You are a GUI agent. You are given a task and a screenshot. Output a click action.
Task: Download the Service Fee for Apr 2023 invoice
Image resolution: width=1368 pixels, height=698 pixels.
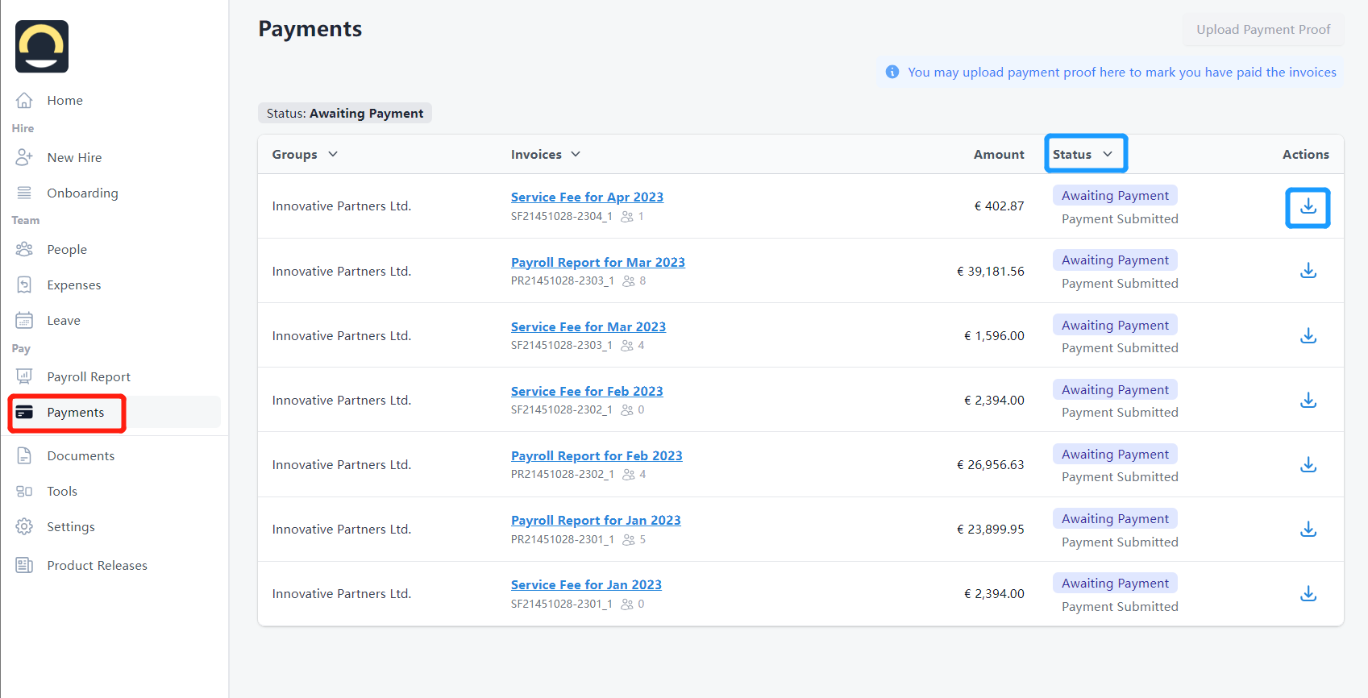coord(1308,207)
